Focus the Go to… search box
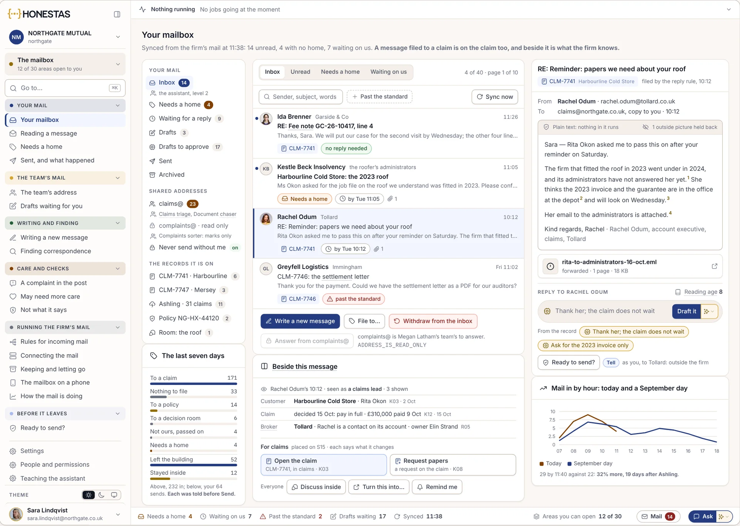The height and width of the screenshot is (526, 740). pos(65,88)
